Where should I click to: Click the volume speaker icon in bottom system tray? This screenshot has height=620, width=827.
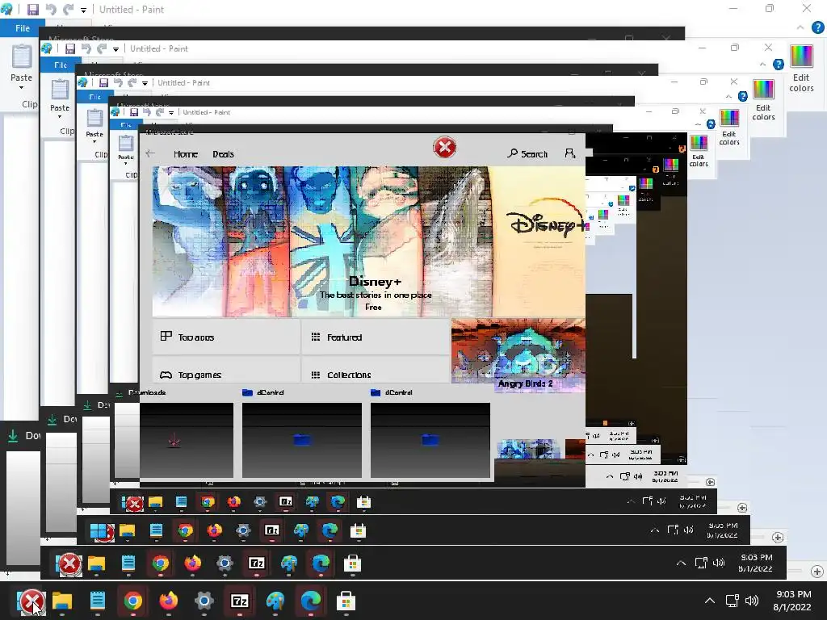click(752, 601)
